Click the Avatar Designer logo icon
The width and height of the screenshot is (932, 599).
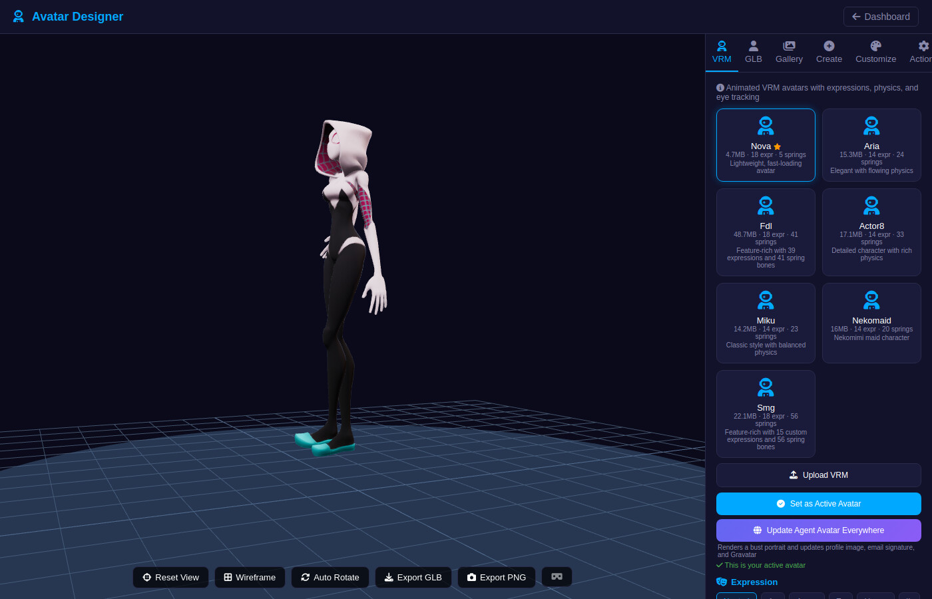(18, 16)
